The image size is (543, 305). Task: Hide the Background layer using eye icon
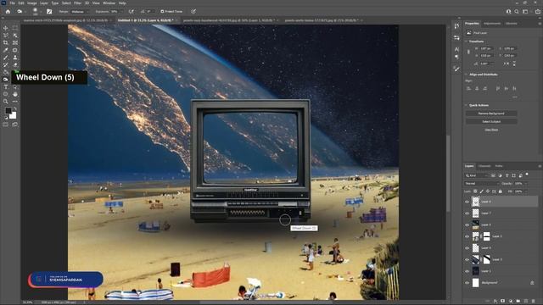pos(467,283)
